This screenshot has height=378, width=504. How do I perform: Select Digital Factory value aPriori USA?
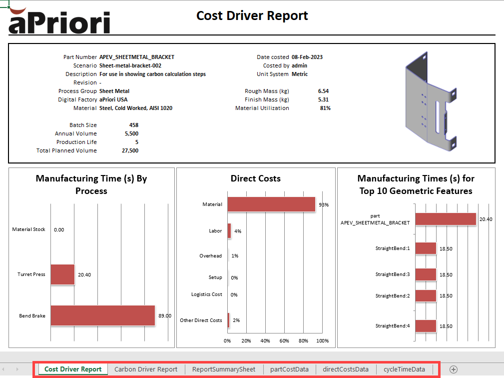[x=113, y=99]
